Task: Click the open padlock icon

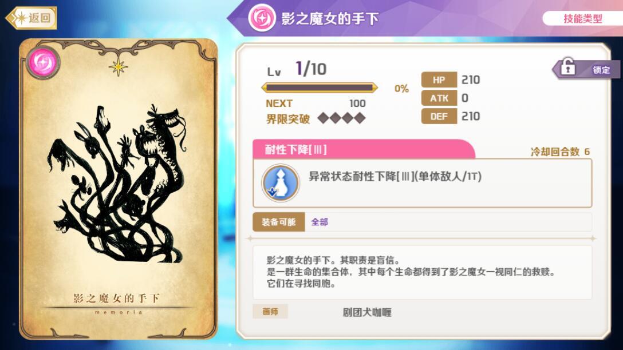Action: coord(567,66)
